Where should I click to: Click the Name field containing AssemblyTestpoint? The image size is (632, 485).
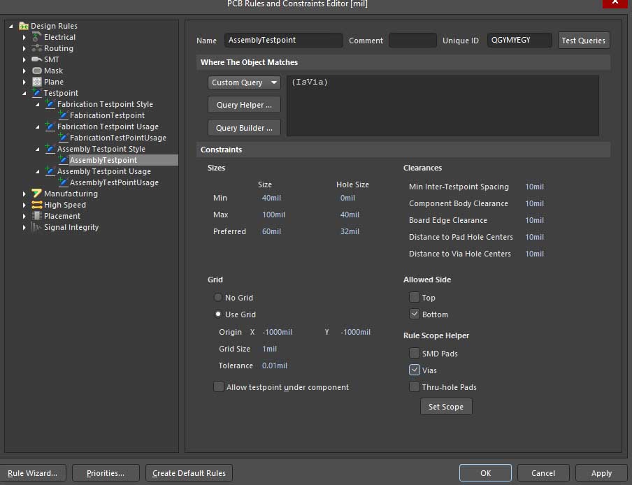(283, 41)
